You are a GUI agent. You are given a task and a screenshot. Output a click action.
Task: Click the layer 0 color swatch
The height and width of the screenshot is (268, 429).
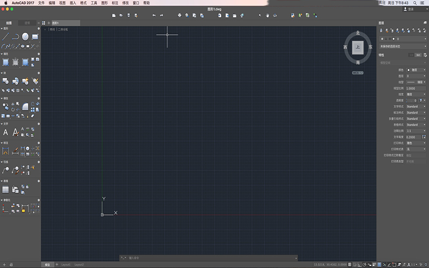pos(394,39)
